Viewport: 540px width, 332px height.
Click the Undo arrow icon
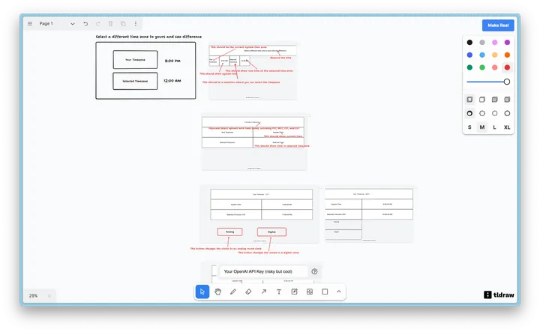[x=85, y=24]
